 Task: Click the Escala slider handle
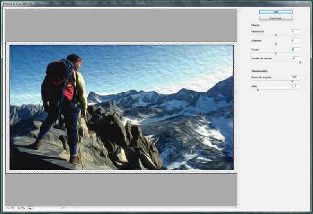tap(275, 53)
